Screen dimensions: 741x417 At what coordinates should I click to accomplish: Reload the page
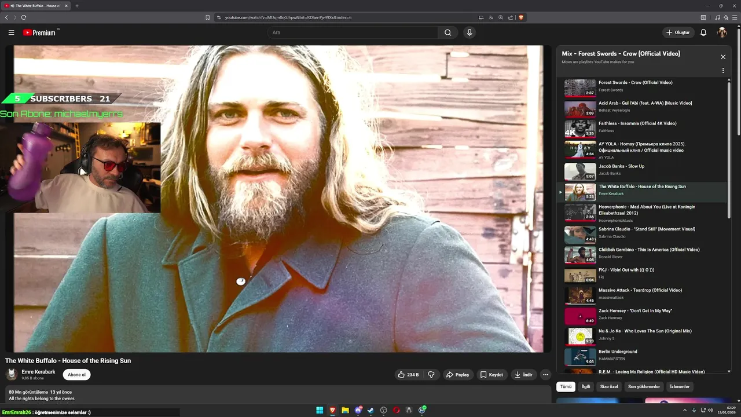(x=24, y=17)
